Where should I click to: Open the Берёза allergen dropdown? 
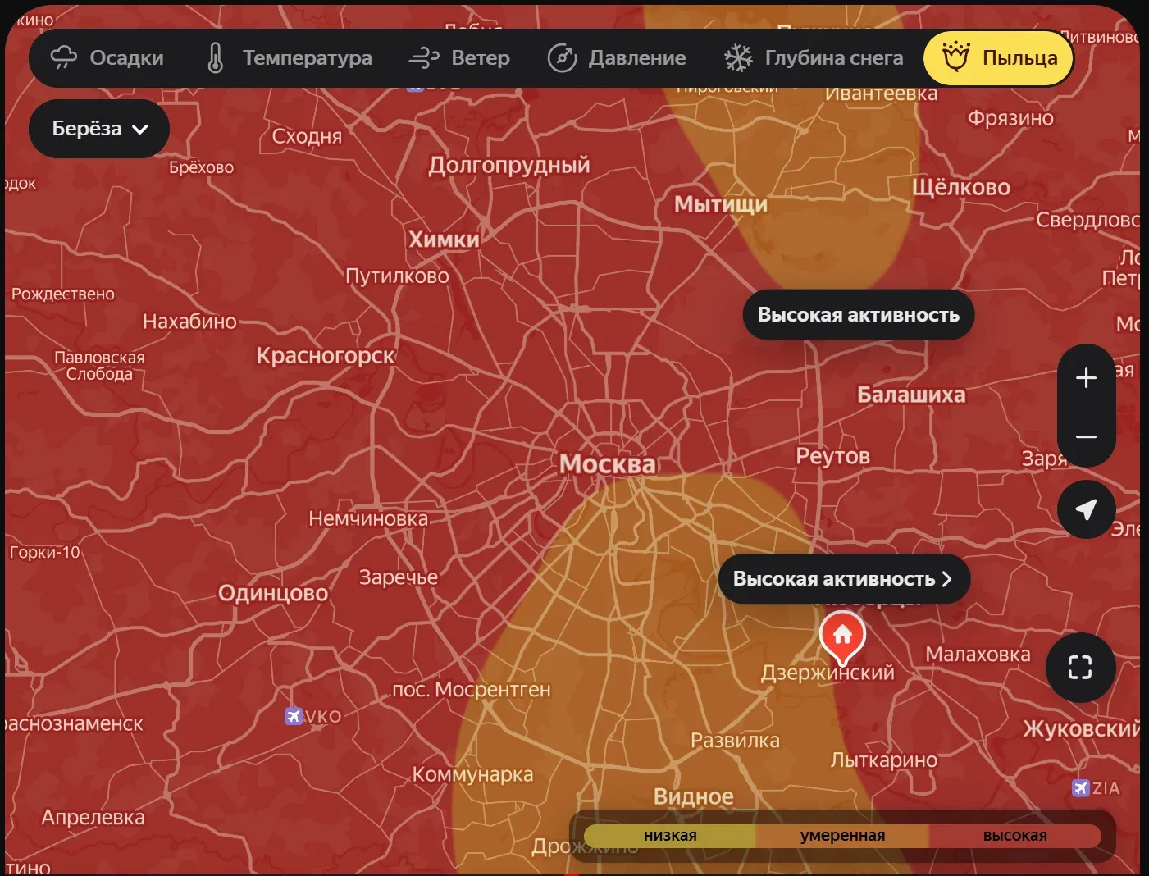coord(99,129)
